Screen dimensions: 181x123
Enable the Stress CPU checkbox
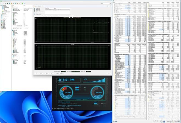tap(36, 8)
